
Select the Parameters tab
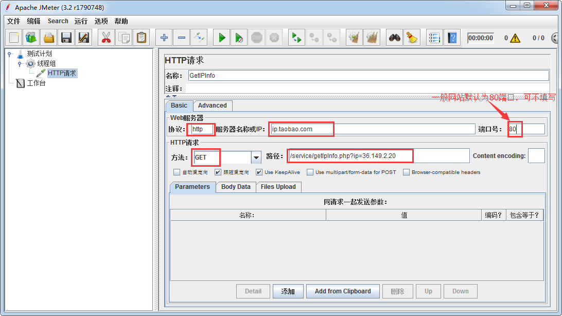tap(192, 187)
